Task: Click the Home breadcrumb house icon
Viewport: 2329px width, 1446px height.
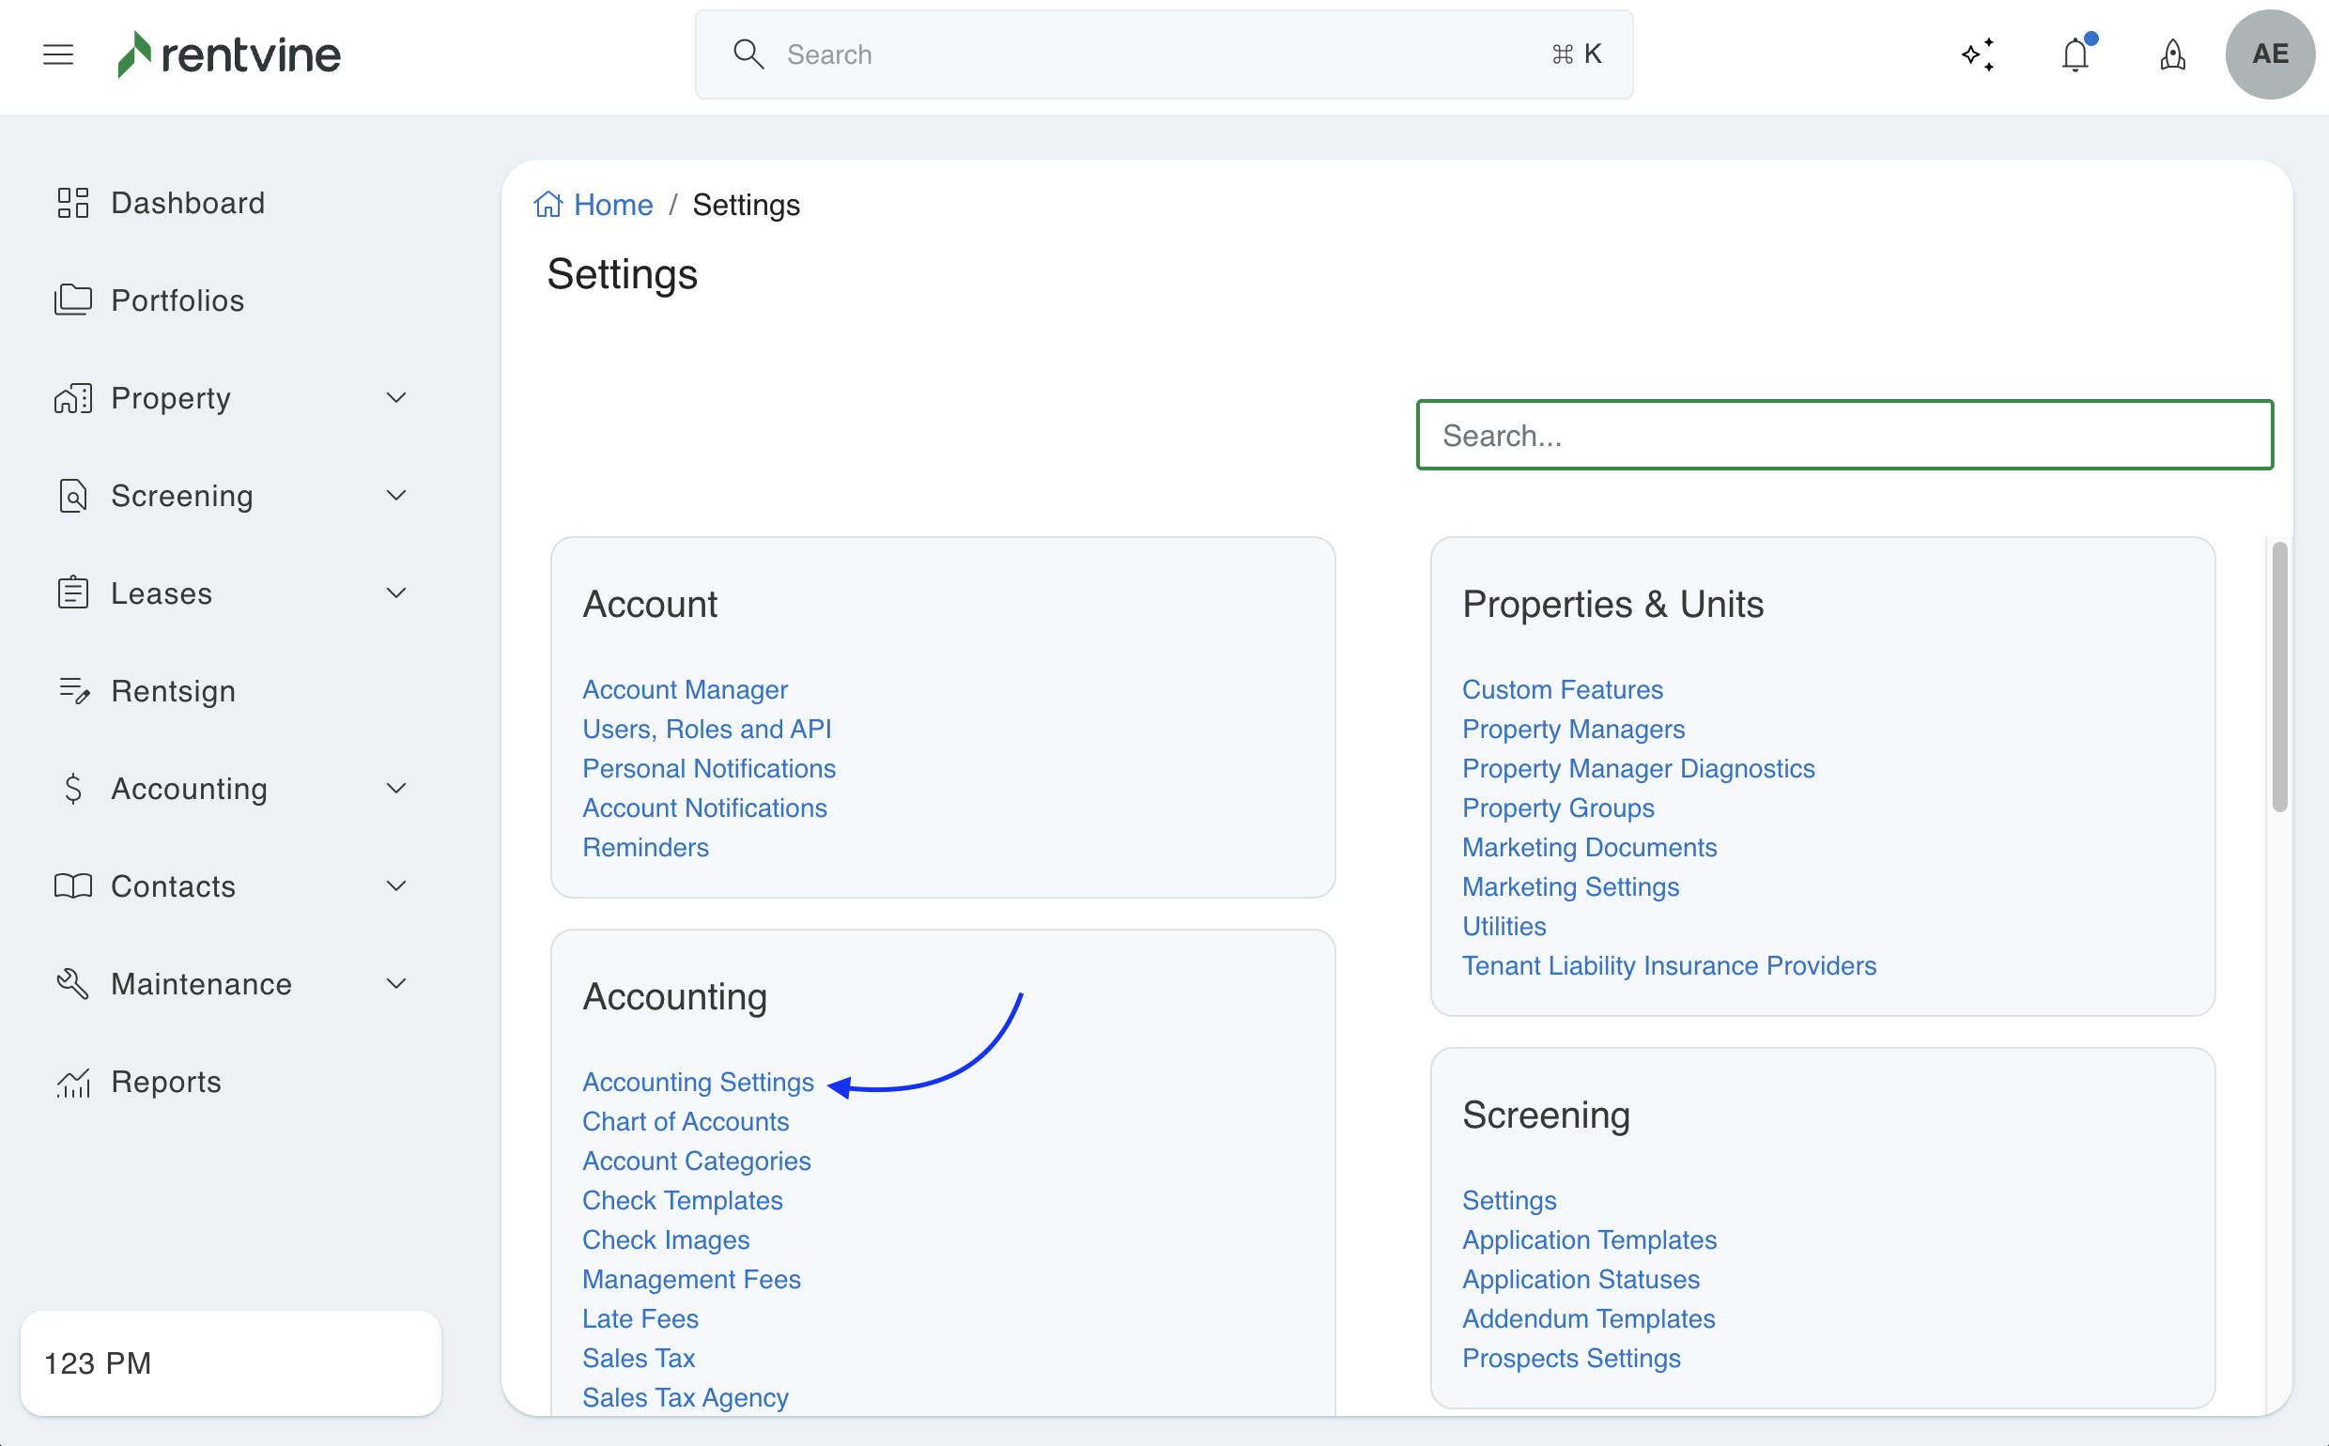Action: pos(548,205)
